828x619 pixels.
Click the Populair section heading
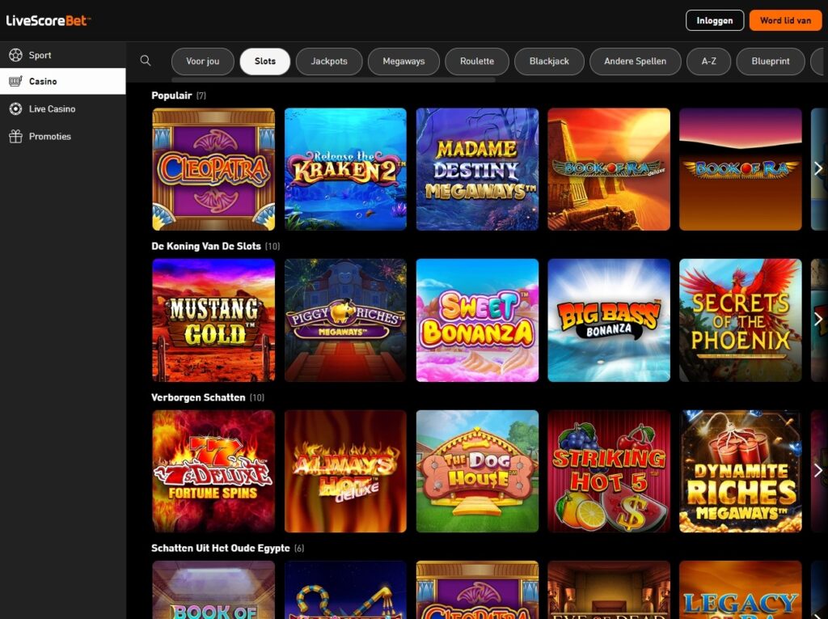[171, 95]
